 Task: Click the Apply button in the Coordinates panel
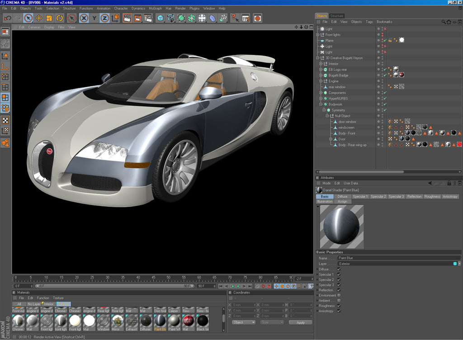(x=301, y=322)
